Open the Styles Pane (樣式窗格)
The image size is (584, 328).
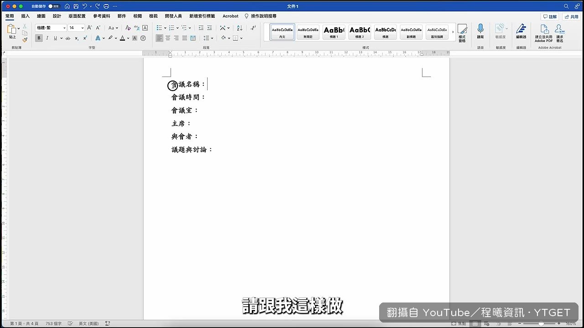462,33
